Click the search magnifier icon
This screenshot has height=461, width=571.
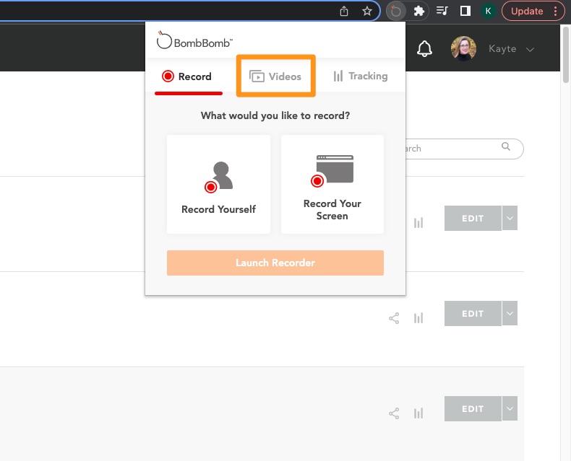tap(505, 146)
